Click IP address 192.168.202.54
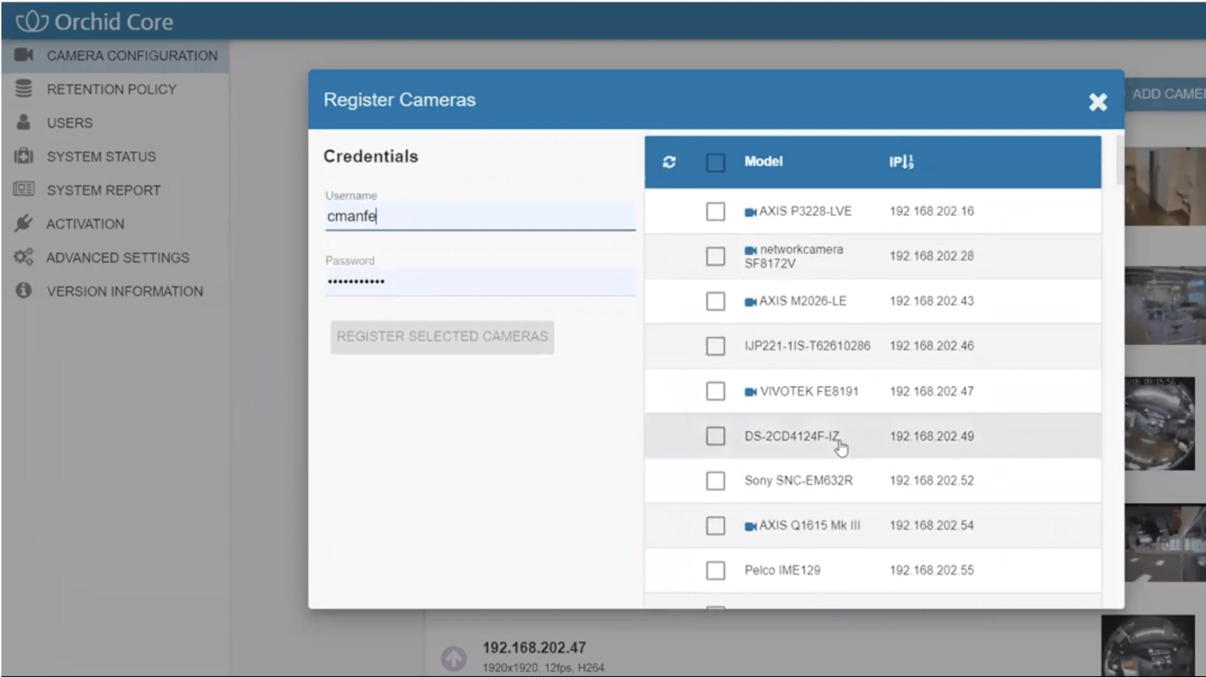 [932, 525]
